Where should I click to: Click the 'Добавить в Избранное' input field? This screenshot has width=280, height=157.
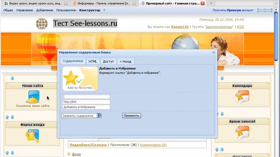point(86,107)
